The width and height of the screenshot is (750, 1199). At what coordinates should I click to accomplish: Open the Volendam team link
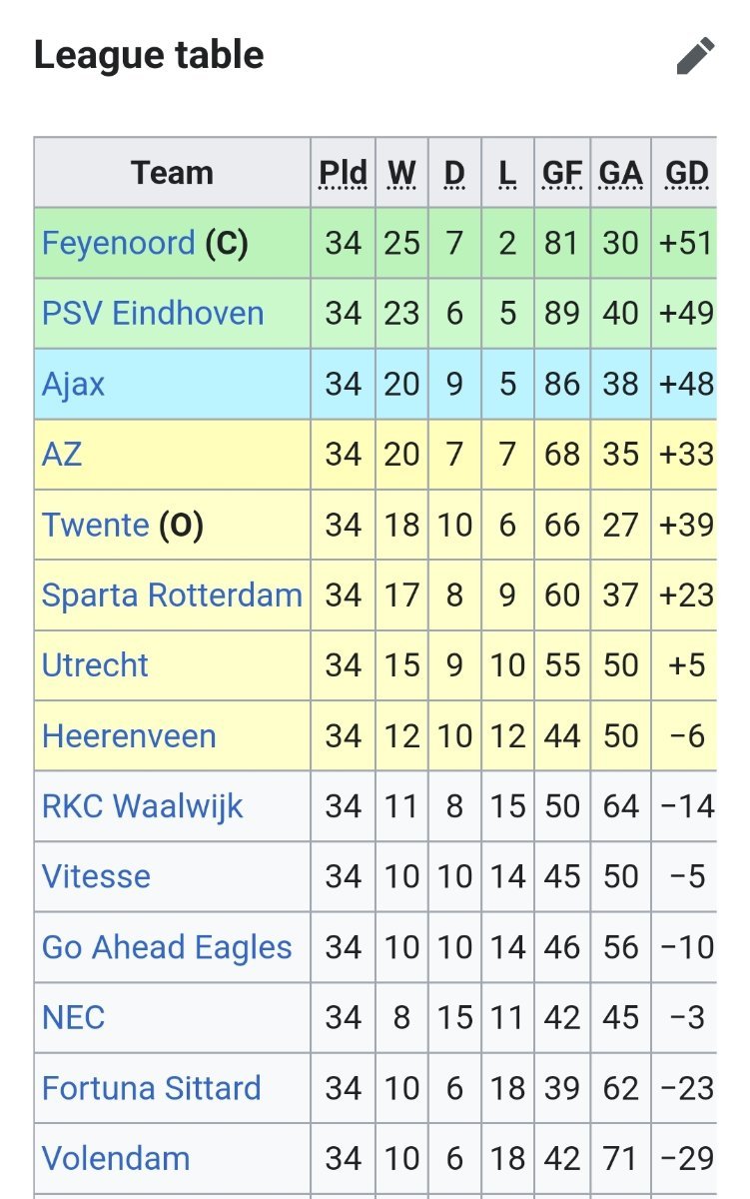pos(116,1158)
